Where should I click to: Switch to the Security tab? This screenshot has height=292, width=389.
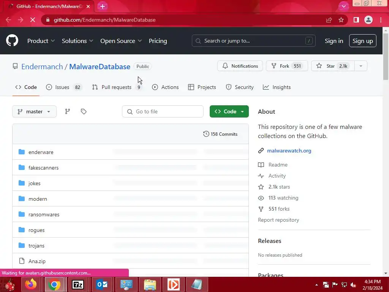[240, 87]
